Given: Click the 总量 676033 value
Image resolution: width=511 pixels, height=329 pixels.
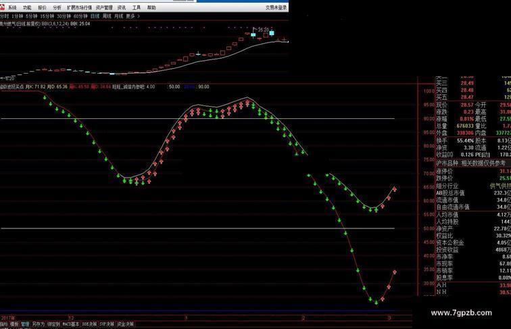Looking at the screenshot, I should (465, 126).
